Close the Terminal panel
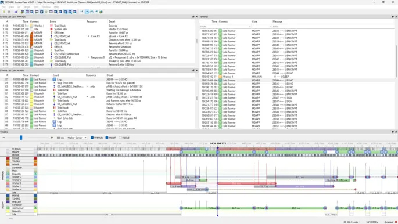 (396, 17)
